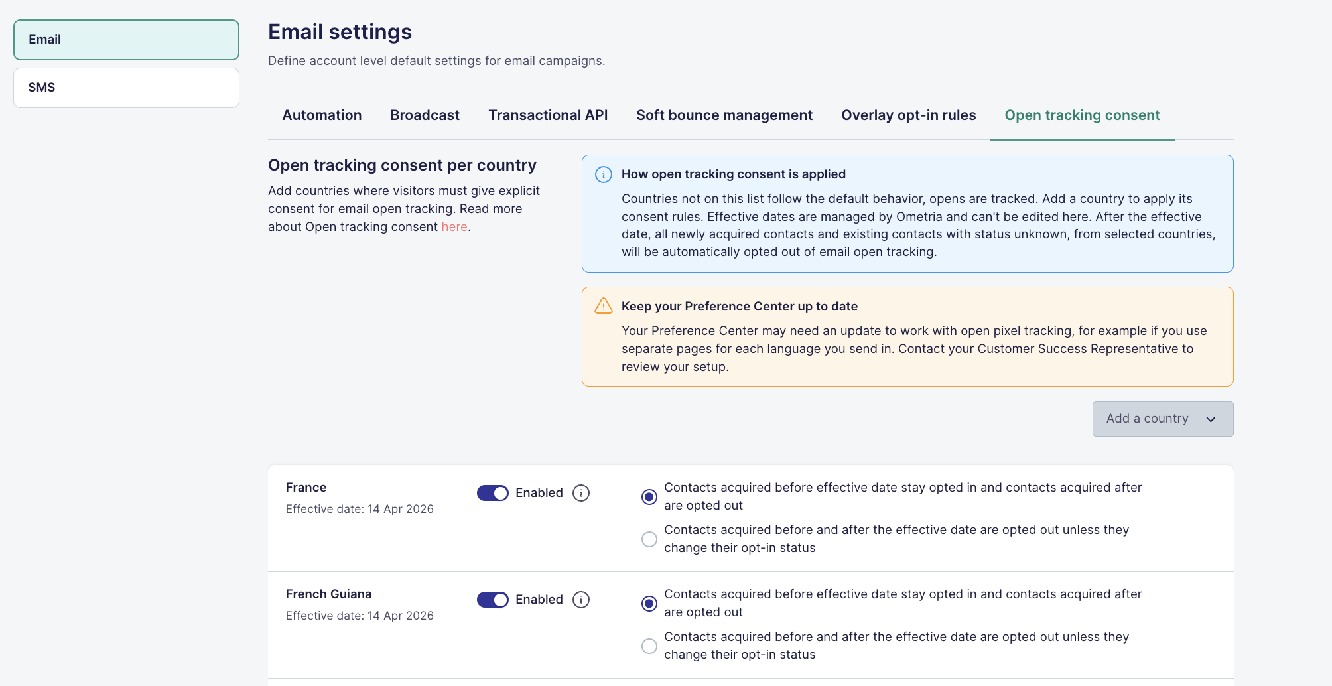Open the Email settings section in sidebar
The image size is (1332, 686).
point(126,40)
